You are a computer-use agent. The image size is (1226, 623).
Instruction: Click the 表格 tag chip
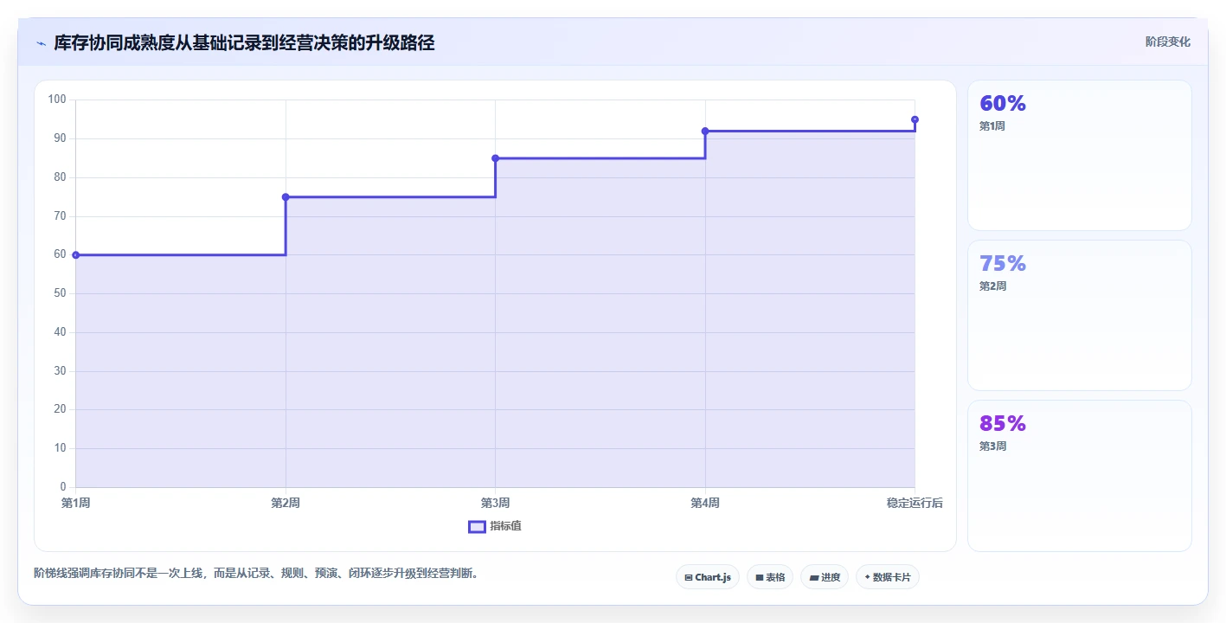tap(770, 577)
